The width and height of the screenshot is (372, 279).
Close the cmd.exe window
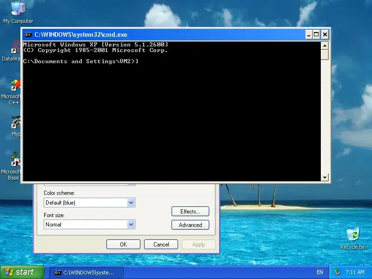click(x=325, y=34)
